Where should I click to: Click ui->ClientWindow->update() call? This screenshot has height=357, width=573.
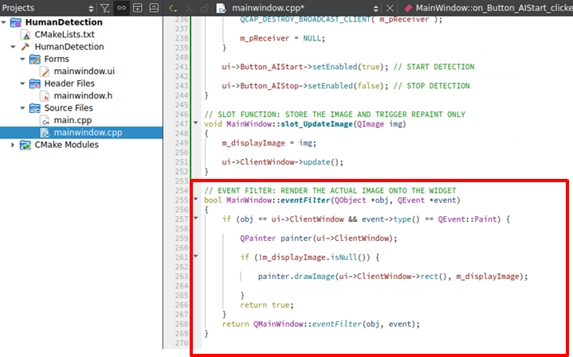tap(282, 162)
